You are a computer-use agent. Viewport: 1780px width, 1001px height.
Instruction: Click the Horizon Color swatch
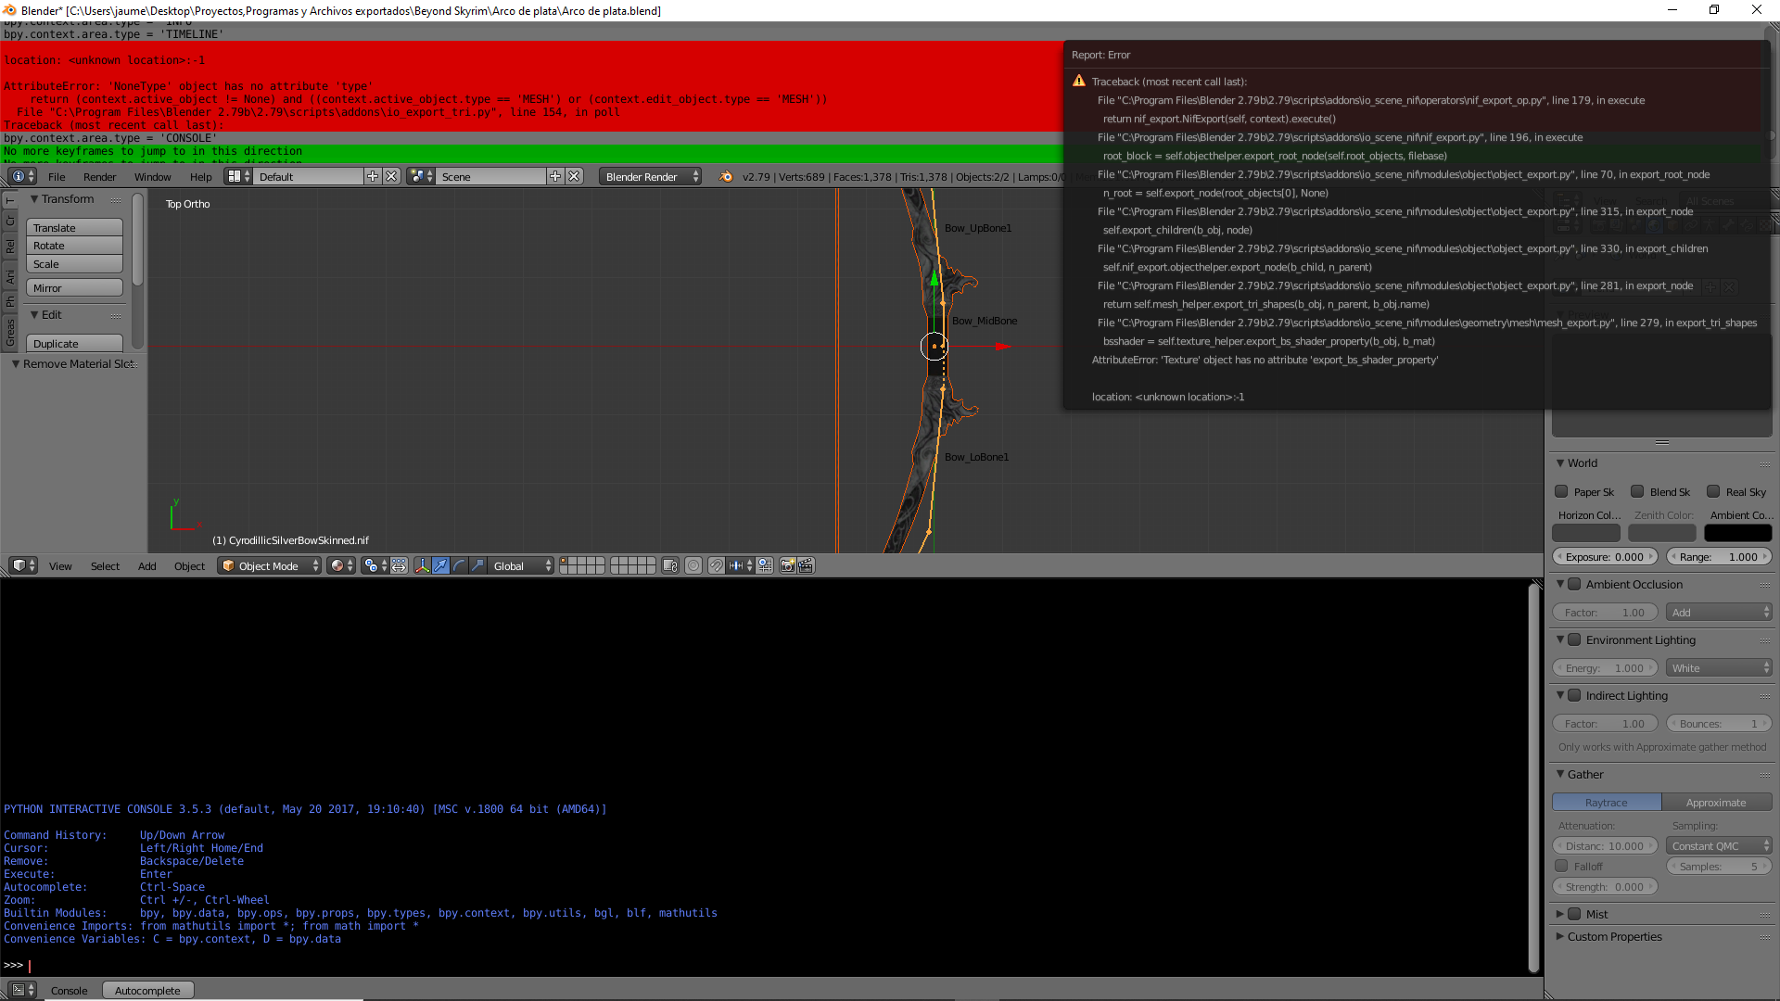tap(1586, 533)
